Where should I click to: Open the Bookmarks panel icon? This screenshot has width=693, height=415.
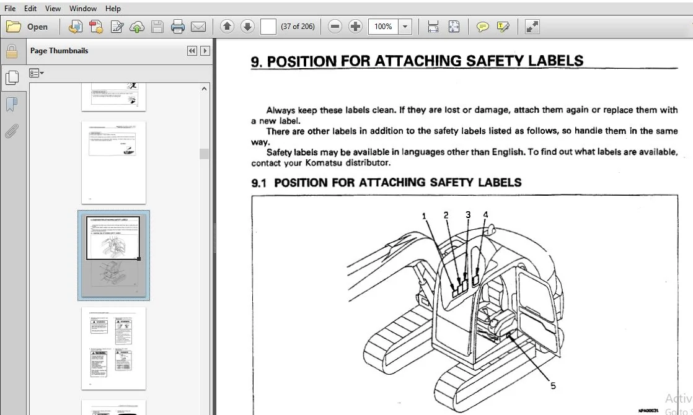click(x=12, y=105)
